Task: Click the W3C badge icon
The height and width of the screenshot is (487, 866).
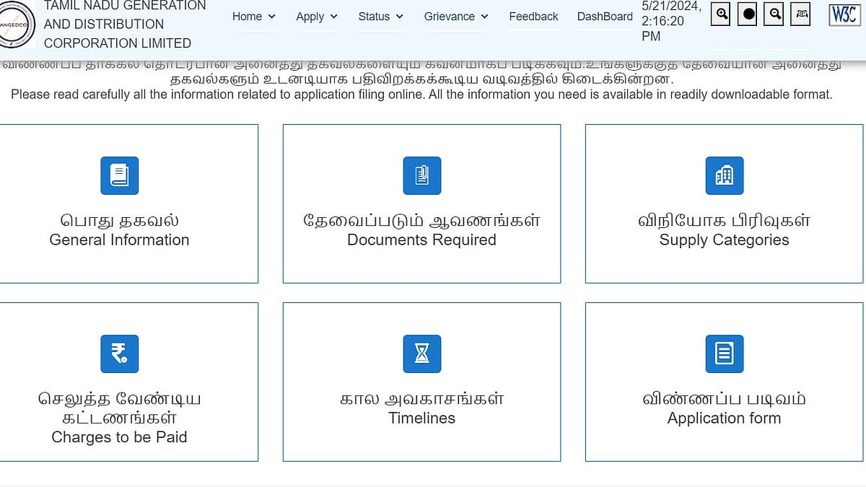Action: pos(844,14)
